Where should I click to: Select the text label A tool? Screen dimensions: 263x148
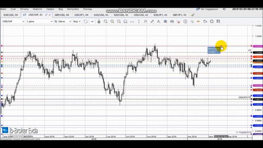[x=159, y=21]
